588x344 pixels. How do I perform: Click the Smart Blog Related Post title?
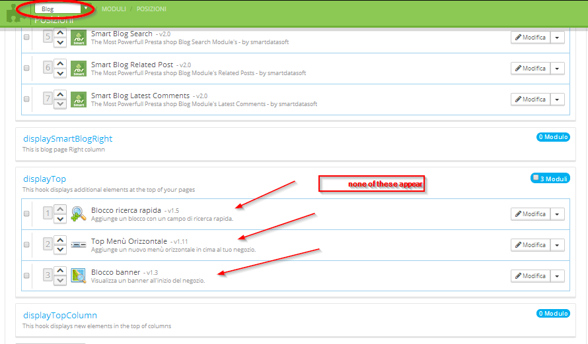(132, 65)
